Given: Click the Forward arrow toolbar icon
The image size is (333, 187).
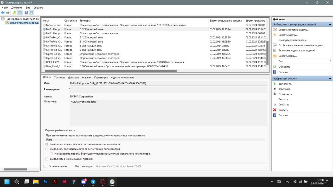Looking at the screenshot, I should point(8,13).
